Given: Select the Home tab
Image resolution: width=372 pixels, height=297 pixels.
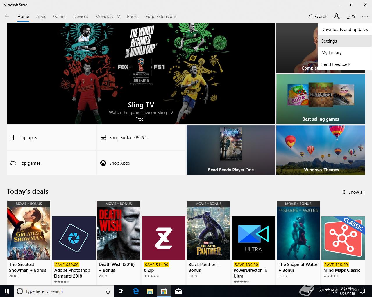Looking at the screenshot, I should coord(23,17).
